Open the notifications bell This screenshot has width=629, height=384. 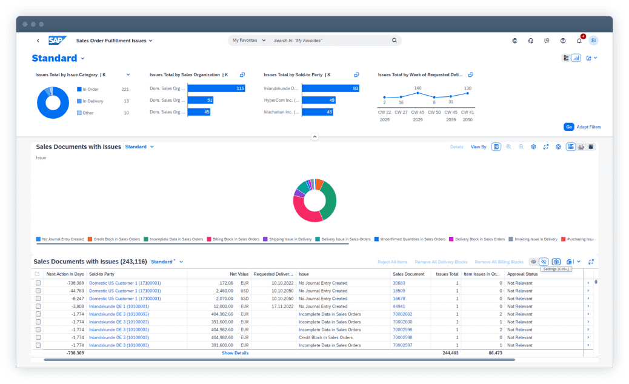(x=579, y=41)
